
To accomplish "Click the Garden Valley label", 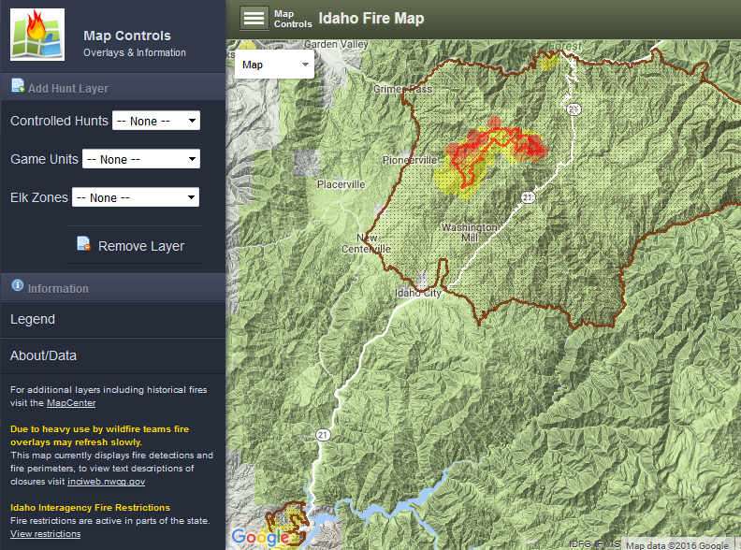I will pyautogui.click(x=336, y=44).
